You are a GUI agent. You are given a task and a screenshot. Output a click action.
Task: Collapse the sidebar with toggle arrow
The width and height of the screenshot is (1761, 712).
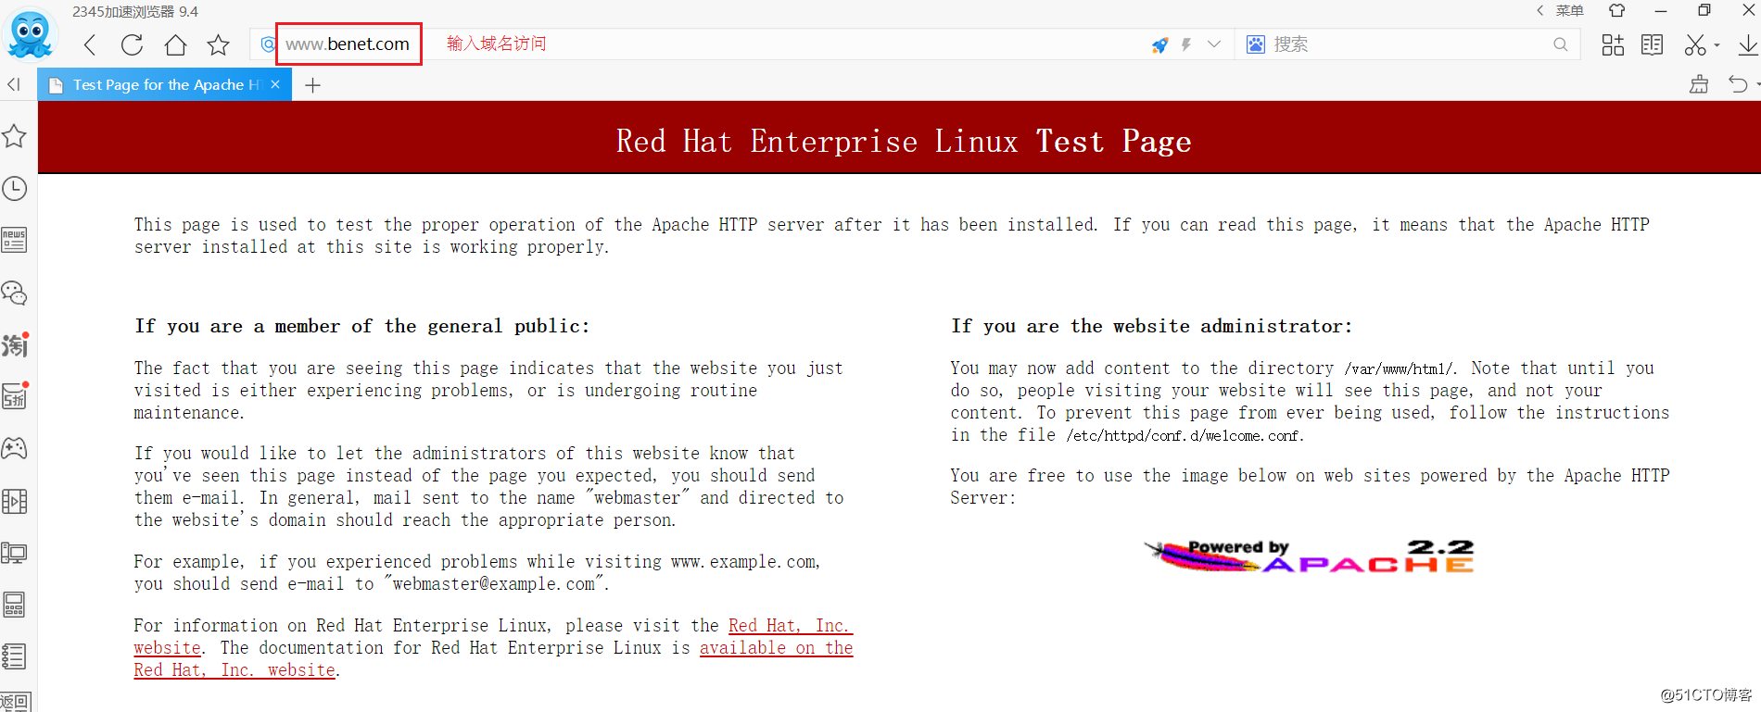click(14, 84)
